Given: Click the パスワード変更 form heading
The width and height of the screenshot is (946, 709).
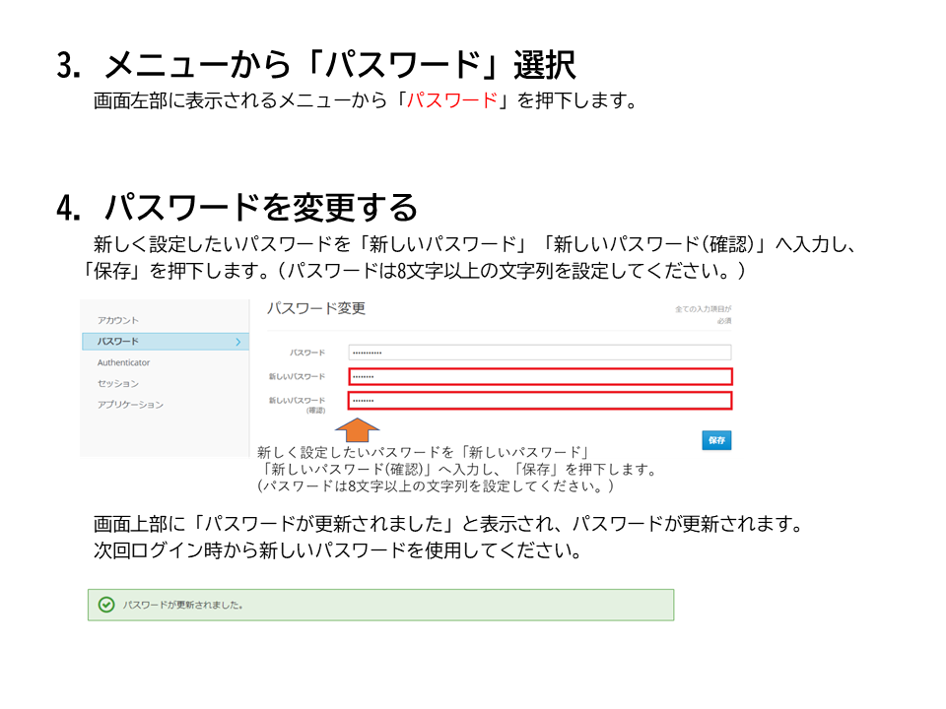Looking at the screenshot, I should (316, 308).
